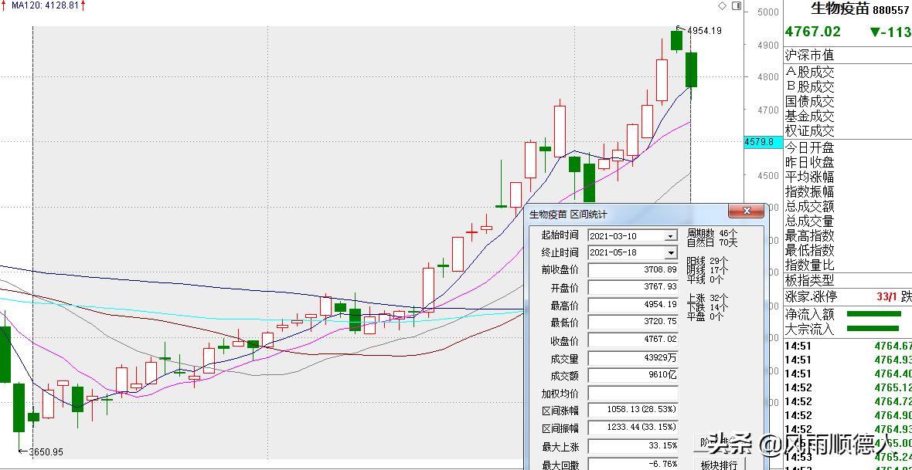
Task: Select the 开盘价 field showing 3767.93
Action: 633,288
